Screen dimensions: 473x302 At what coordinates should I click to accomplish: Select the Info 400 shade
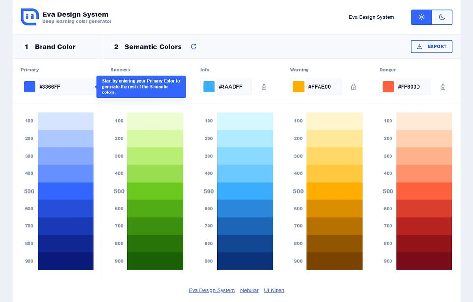245,173
